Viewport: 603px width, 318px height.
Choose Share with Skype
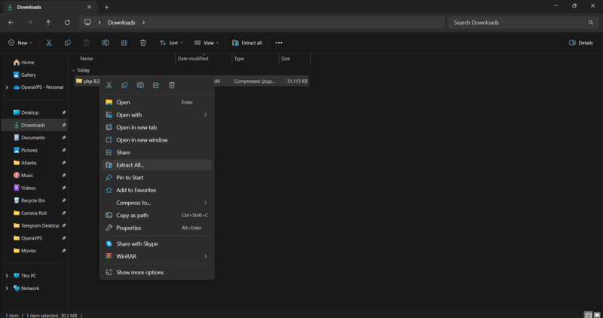click(157, 244)
